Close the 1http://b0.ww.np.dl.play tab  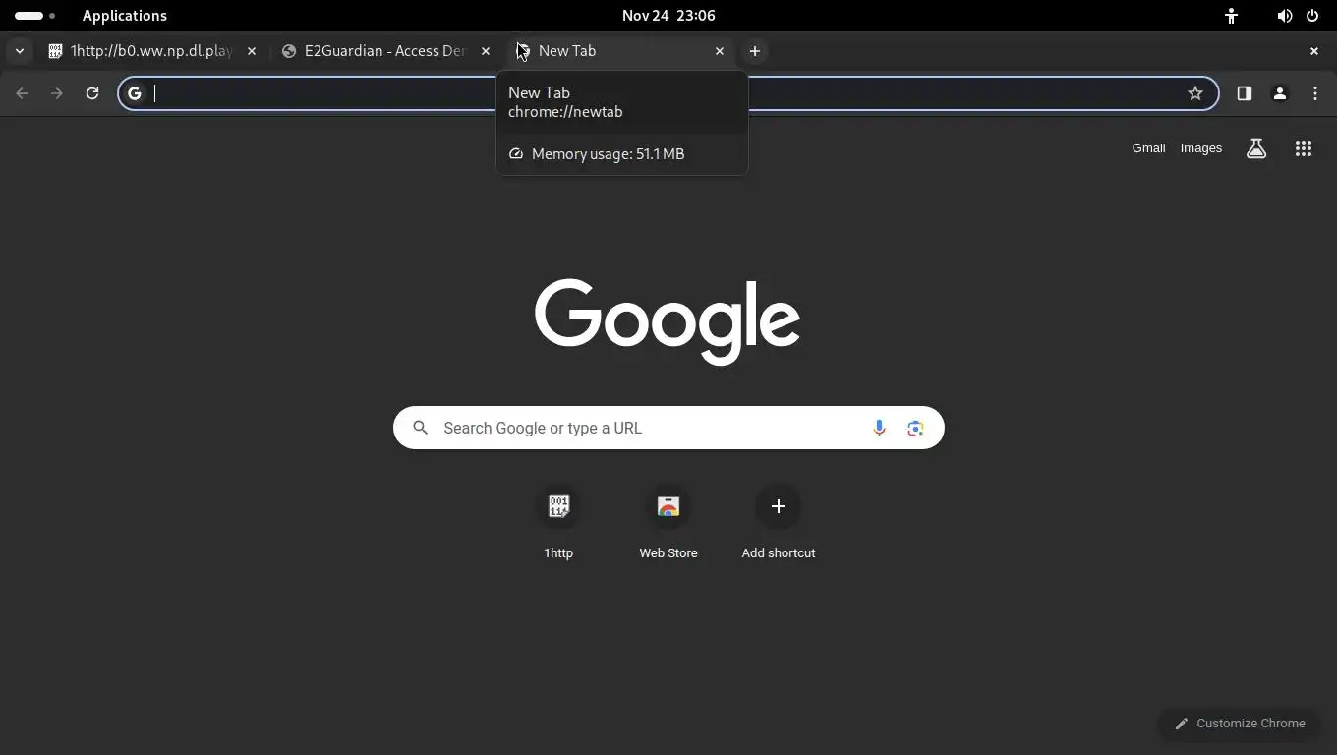click(252, 51)
